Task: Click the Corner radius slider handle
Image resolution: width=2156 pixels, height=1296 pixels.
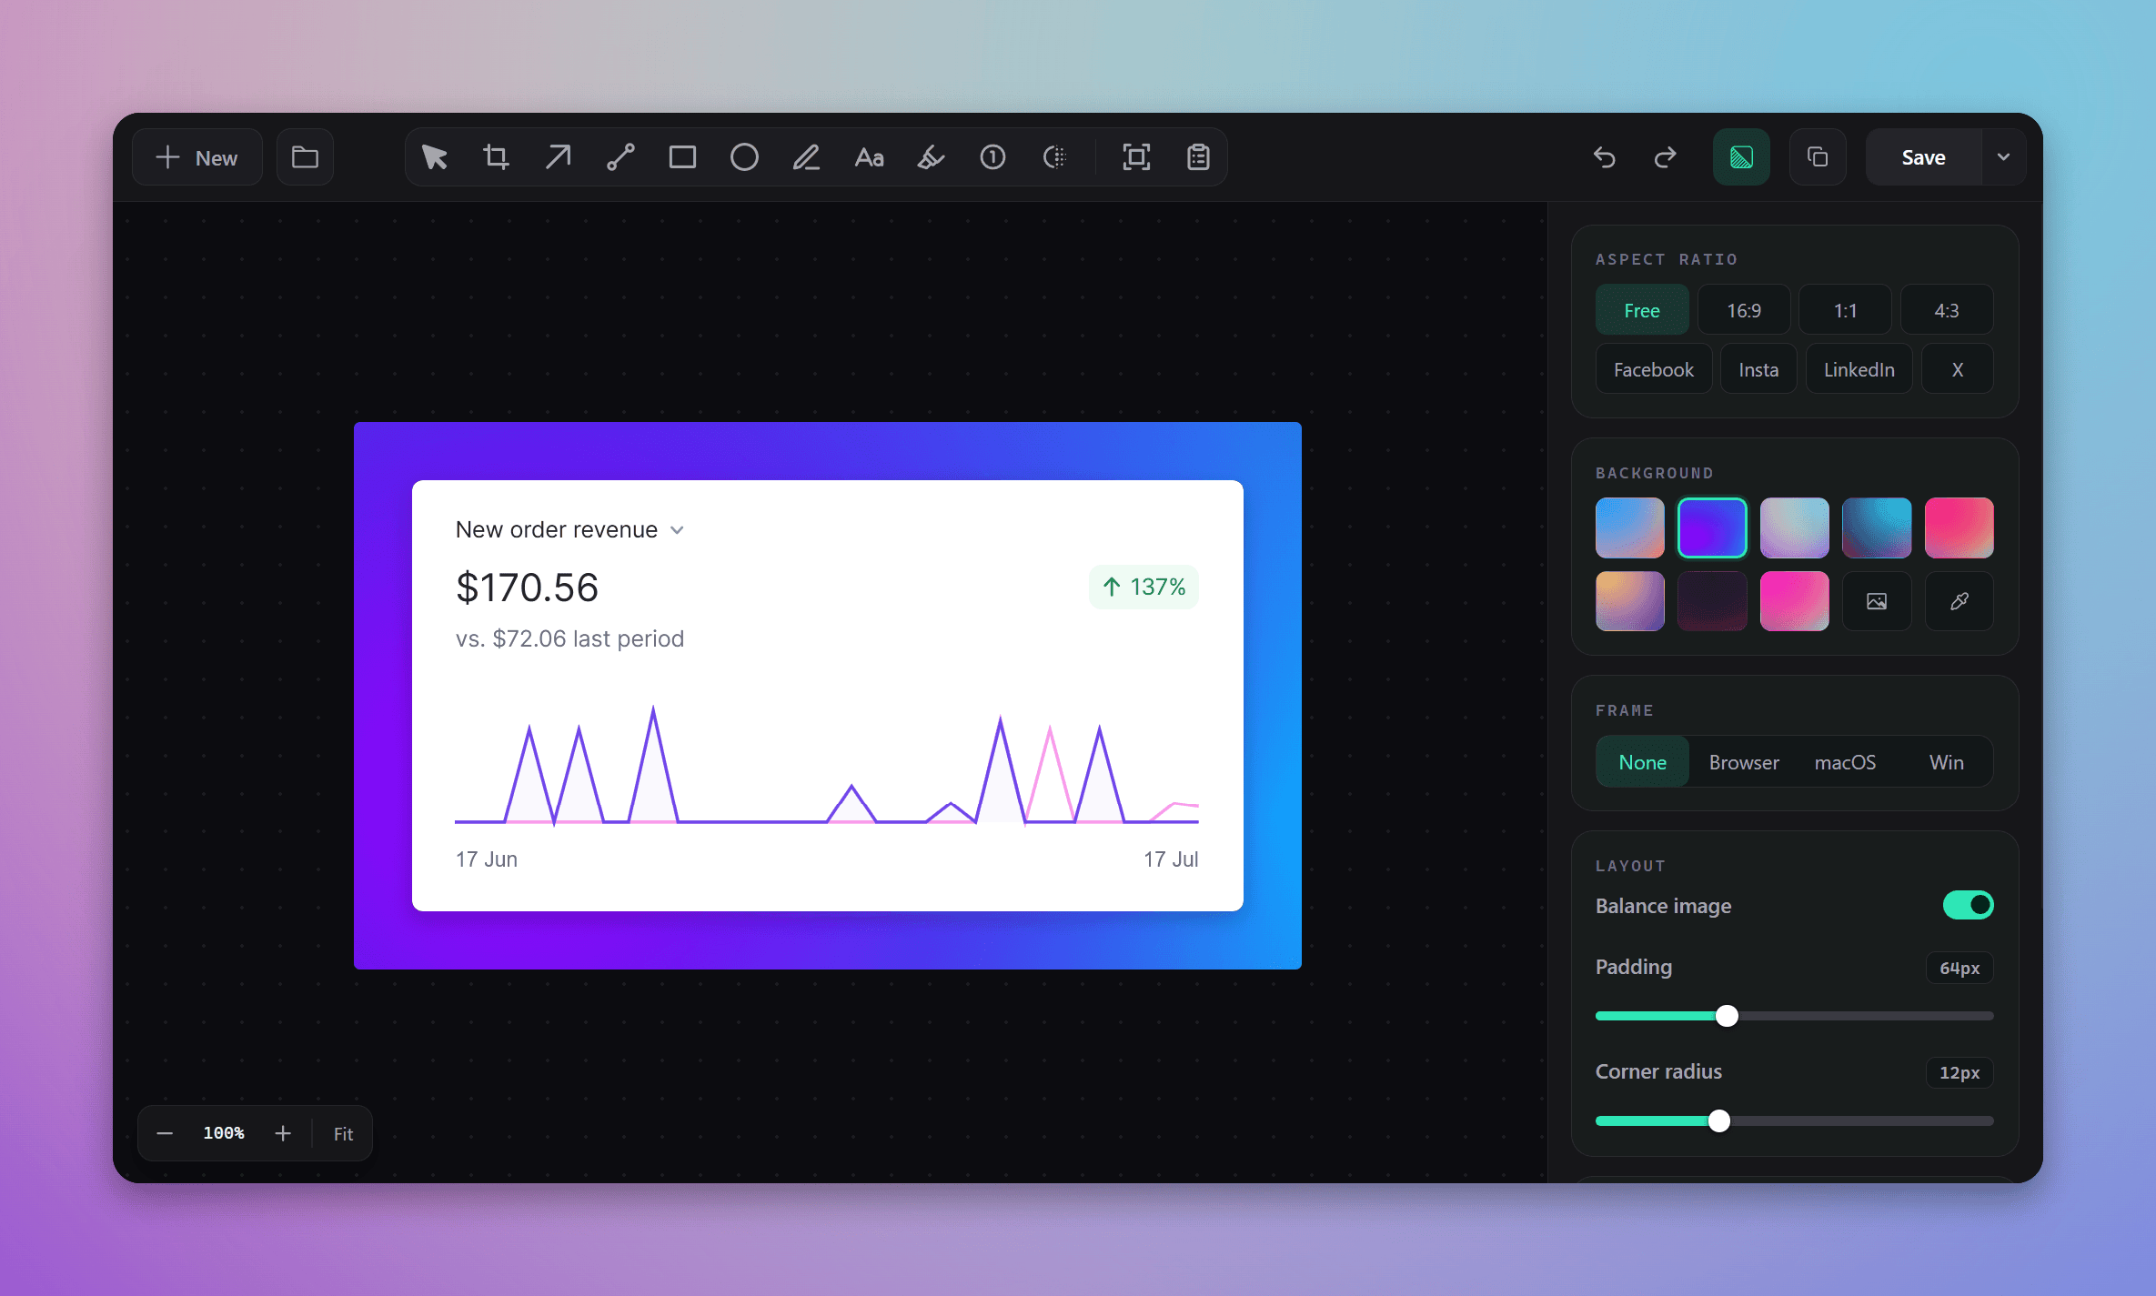Action: 1718,1120
